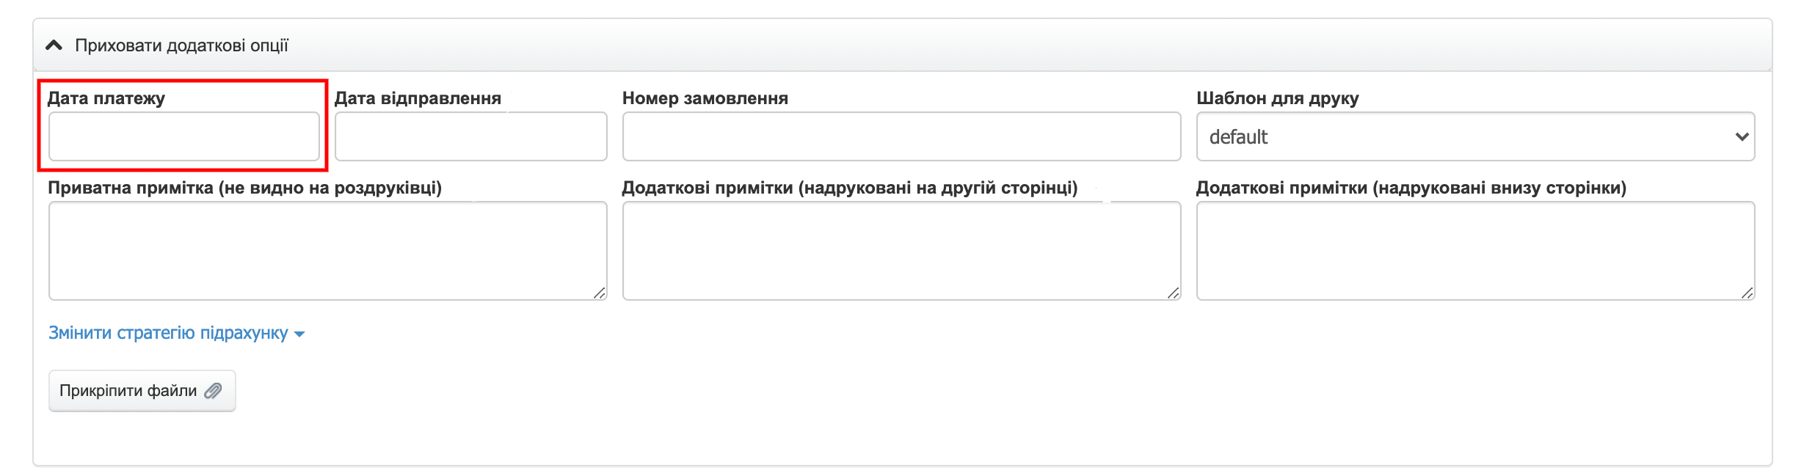Click inside the Номер замовлення field
The image size is (1793, 473).
(899, 136)
